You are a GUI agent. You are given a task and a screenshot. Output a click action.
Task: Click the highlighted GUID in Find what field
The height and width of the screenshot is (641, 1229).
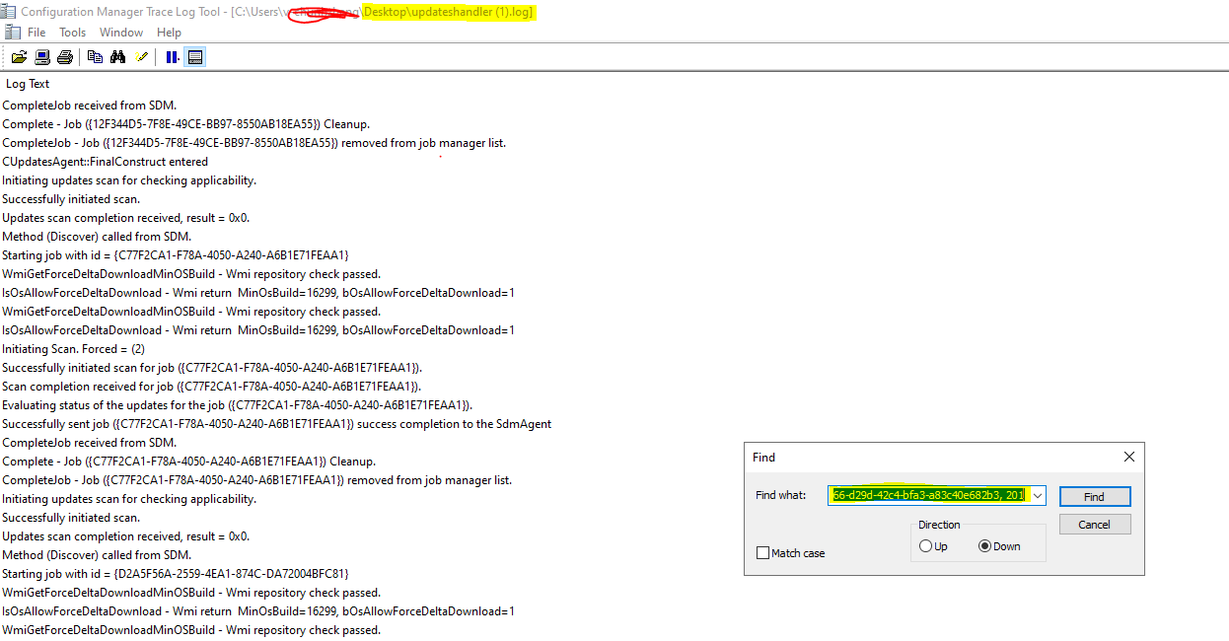[927, 495]
